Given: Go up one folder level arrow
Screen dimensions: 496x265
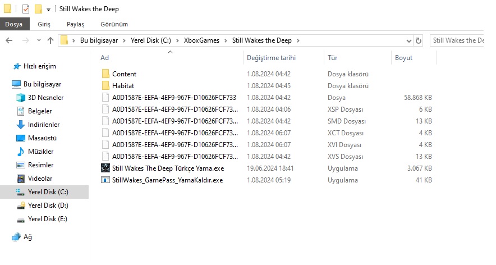Looking at the screenshot, I should pos(50,40).
